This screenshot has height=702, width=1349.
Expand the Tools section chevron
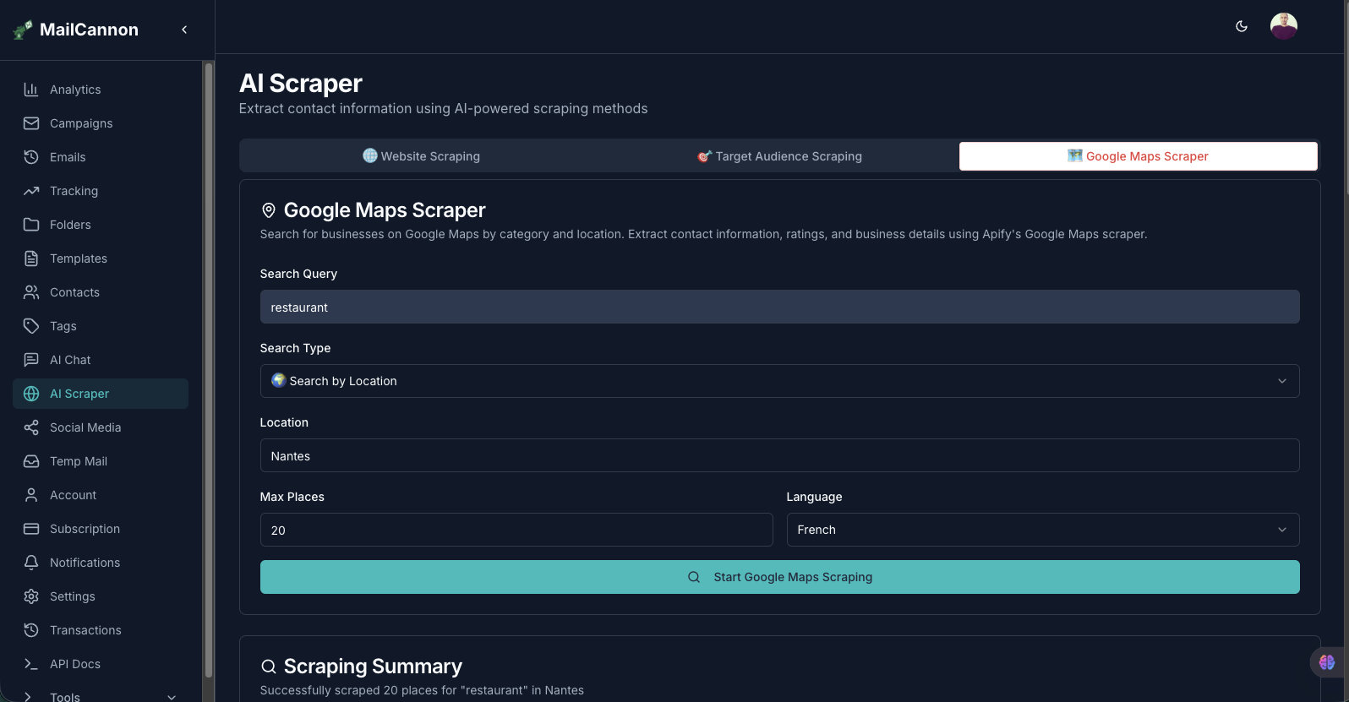click(x=172, y=697)
